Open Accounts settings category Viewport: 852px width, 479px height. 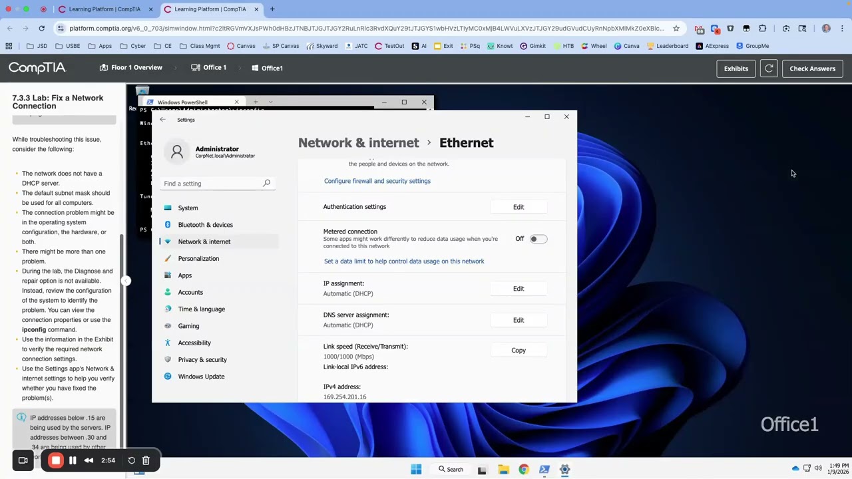point(190,292)
